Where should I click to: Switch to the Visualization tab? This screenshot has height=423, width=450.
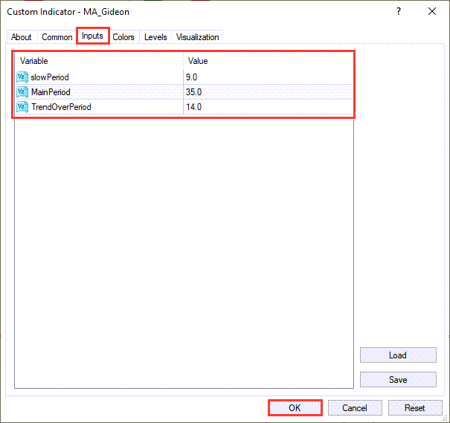[x=197, y=37]
